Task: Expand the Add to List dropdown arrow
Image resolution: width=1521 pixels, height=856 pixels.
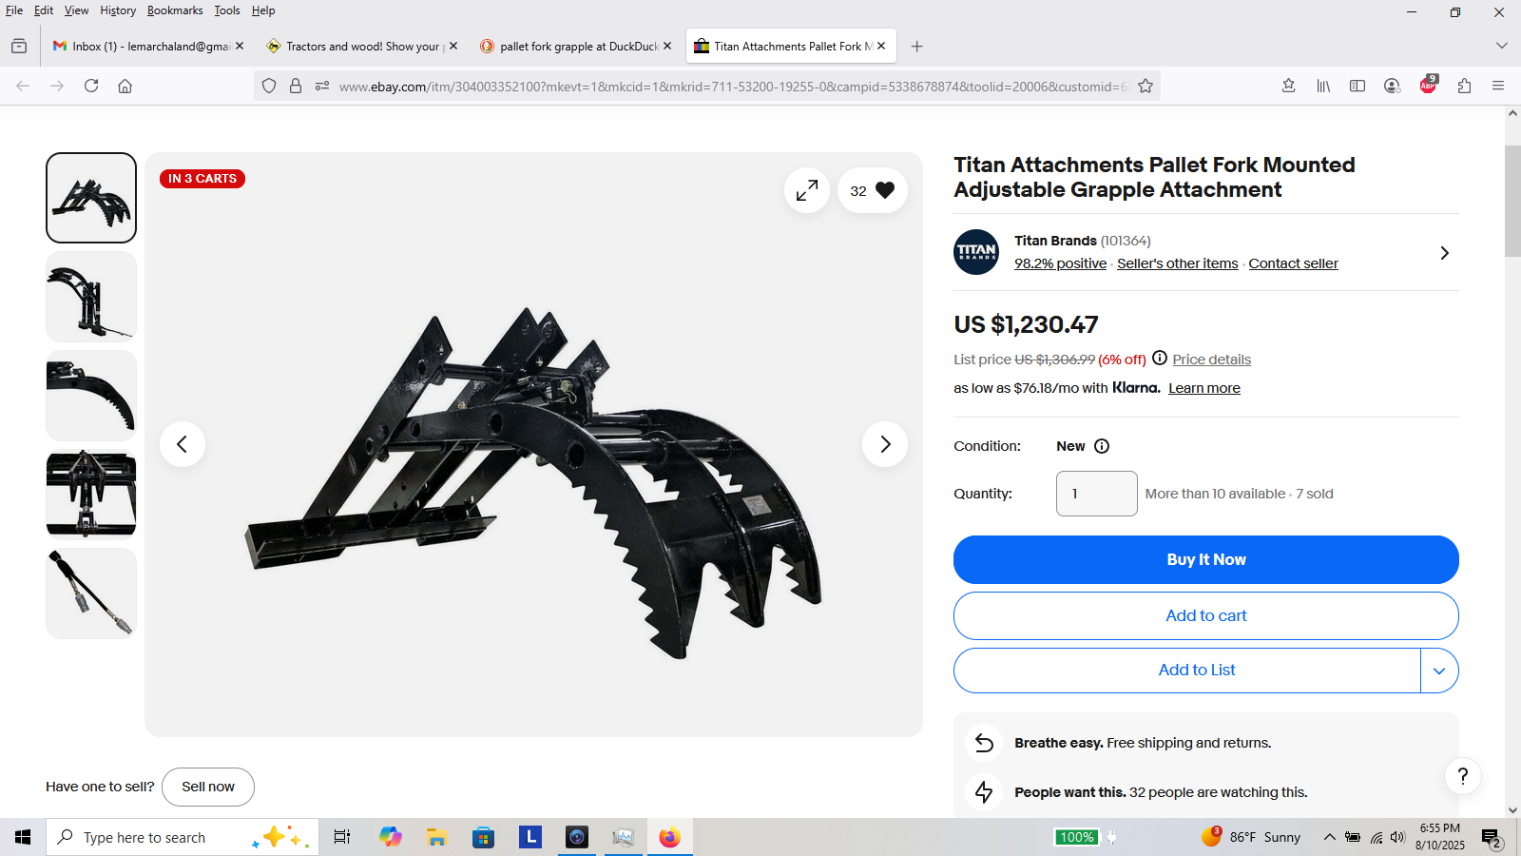Action: [1439, 671]
